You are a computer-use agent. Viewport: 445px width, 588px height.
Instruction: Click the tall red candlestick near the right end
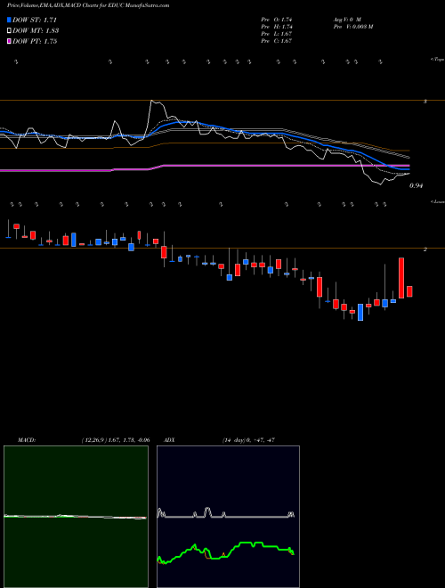pos(401,278)
